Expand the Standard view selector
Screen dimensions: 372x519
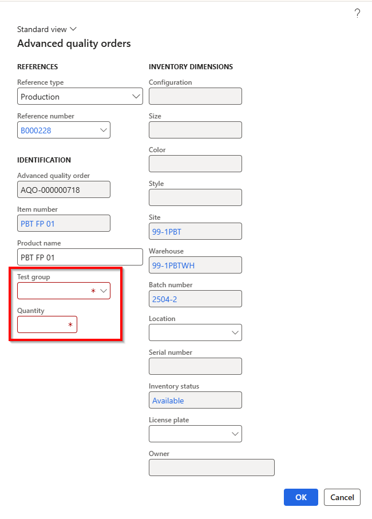tap(47, 29)
